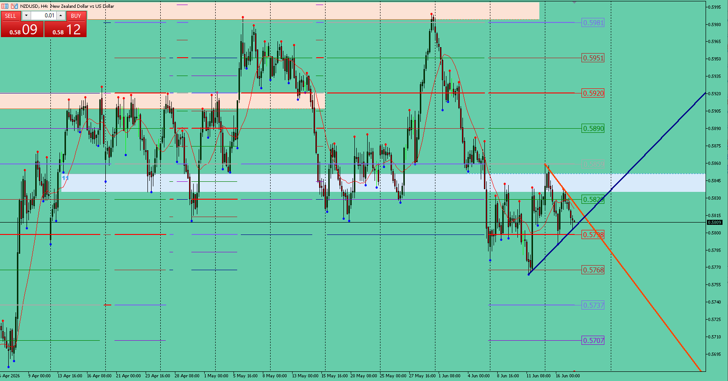Click the 4 Jun 00:00 time axis label
The width and height of the screenshot is (728, 381).
[x=478, y=376]
